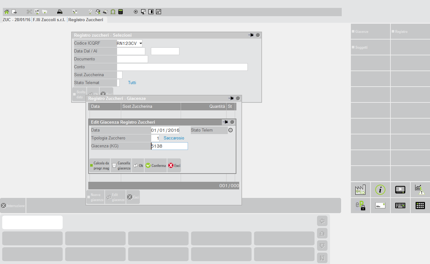Click the green home icon in the toolbar
Image resolution: width=430 pixels, height=264 pixels.
tap(6, 12)
